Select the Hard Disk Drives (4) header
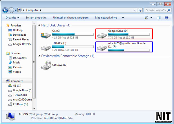The image size is (174, 124). (x=56, y=25)
